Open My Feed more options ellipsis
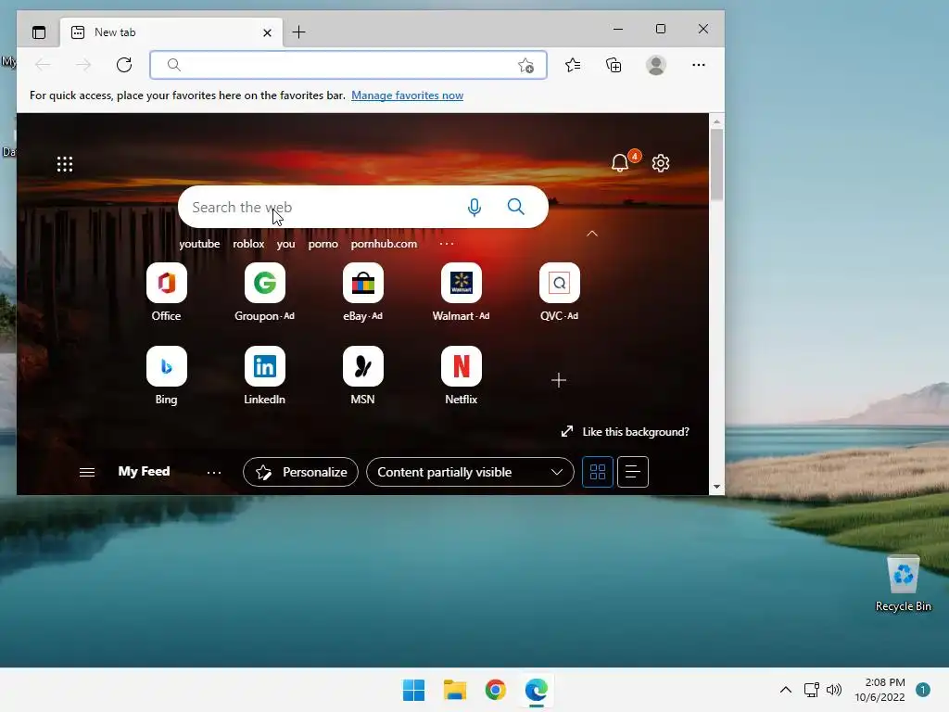Image resolution: width=949 pixels, height=712 pixels. [x=214, y=472]
